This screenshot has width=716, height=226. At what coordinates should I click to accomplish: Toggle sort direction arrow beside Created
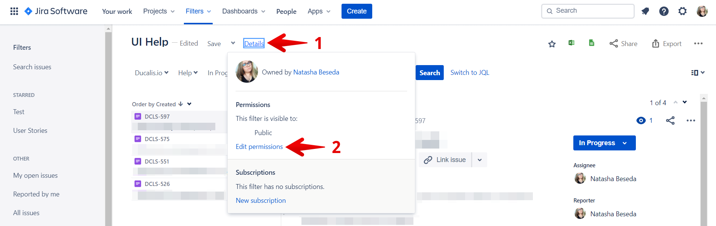181,104
